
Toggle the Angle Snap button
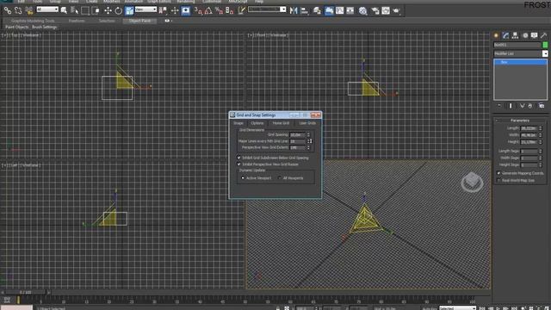pos(208,10)
